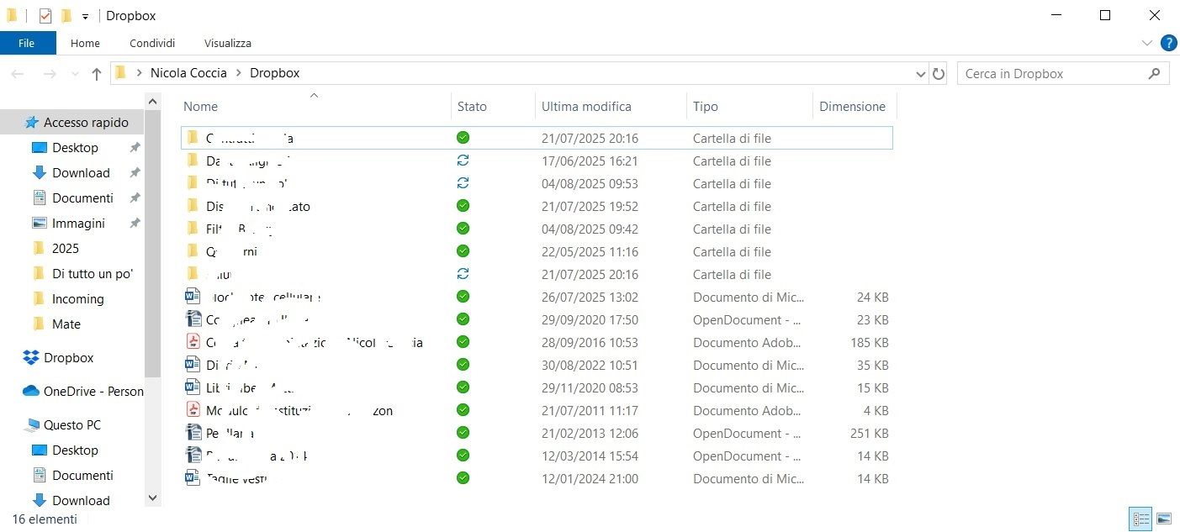Open Dropbox from the sidebar
Screen dimensions: 1180x532
(x=68, y=357)
